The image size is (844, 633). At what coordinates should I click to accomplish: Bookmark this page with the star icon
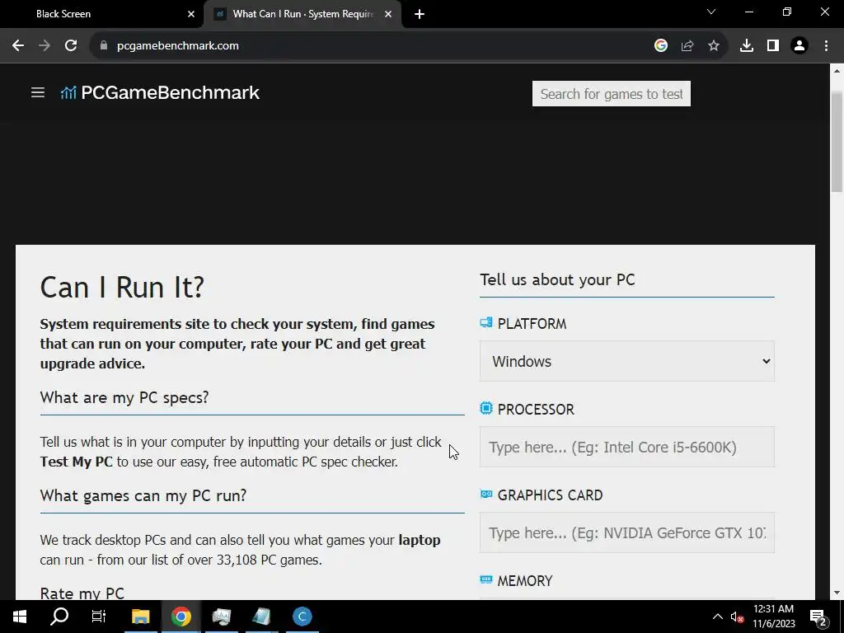click(714, 46)
